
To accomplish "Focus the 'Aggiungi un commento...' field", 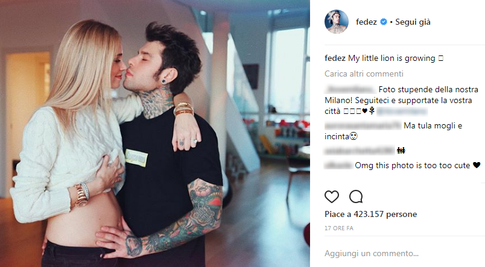I will click(371, 253).
